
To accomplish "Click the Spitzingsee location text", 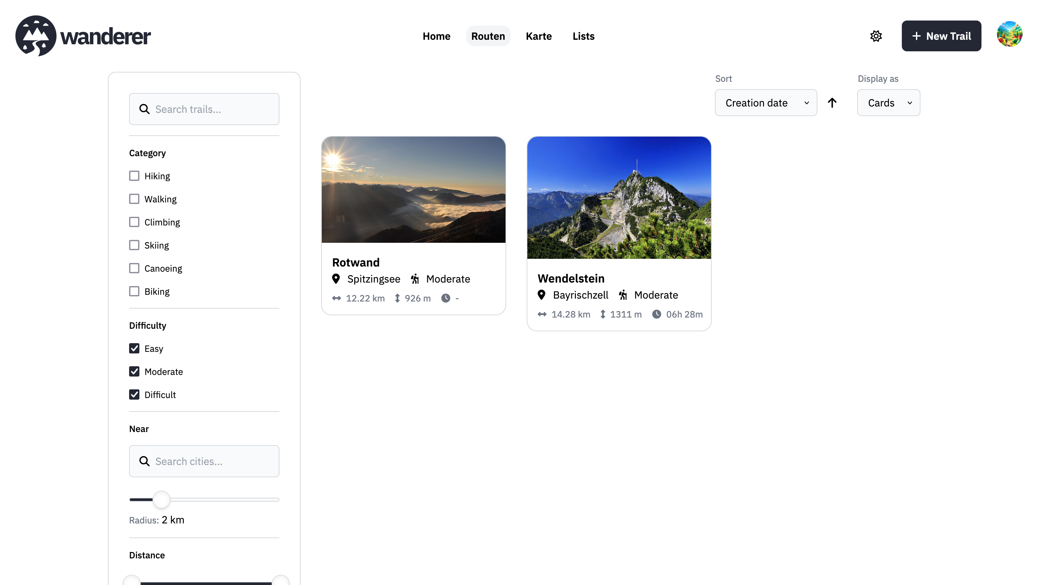I will click(374, 279).
